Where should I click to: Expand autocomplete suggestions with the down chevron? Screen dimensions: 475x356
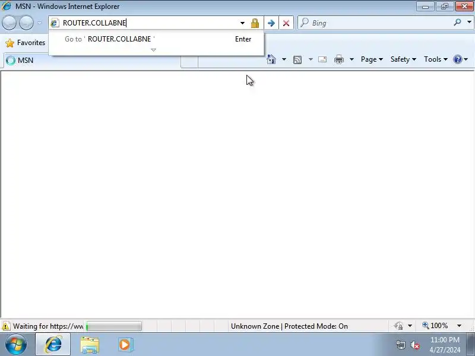[153, 50]
